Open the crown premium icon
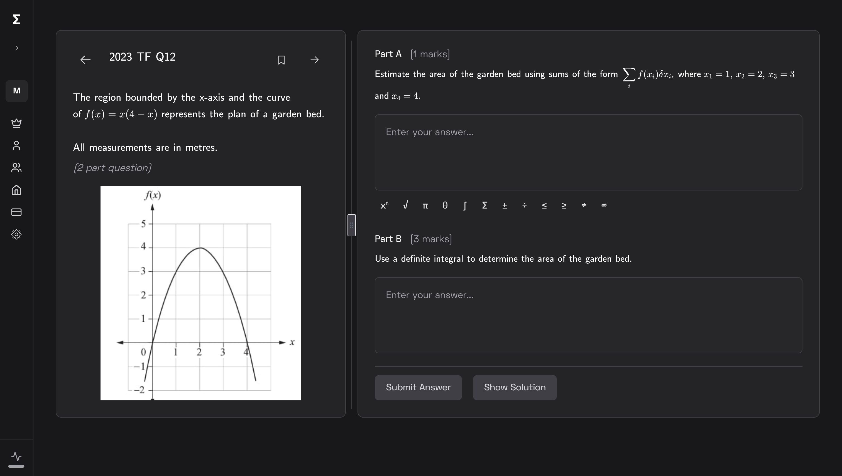This screenshot has height=476, width=842. point(16,123)
